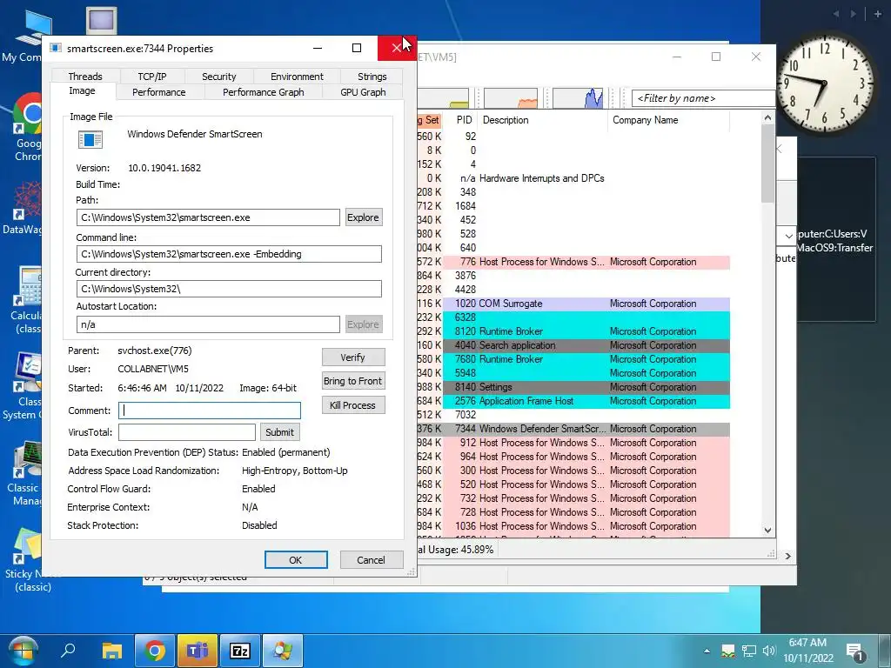This screenshot has width=891, height=668.
Task: Focus the Comment input field
Action: [x=210, y=411]
